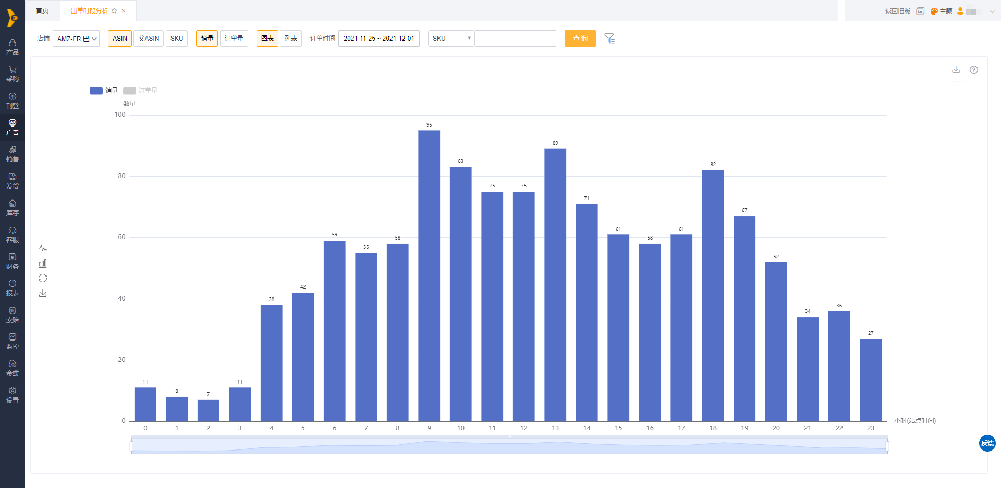Click the hour 21 bar labeled 34
The width and height of the screenshot is (1001, 488).
pos(808,369)
